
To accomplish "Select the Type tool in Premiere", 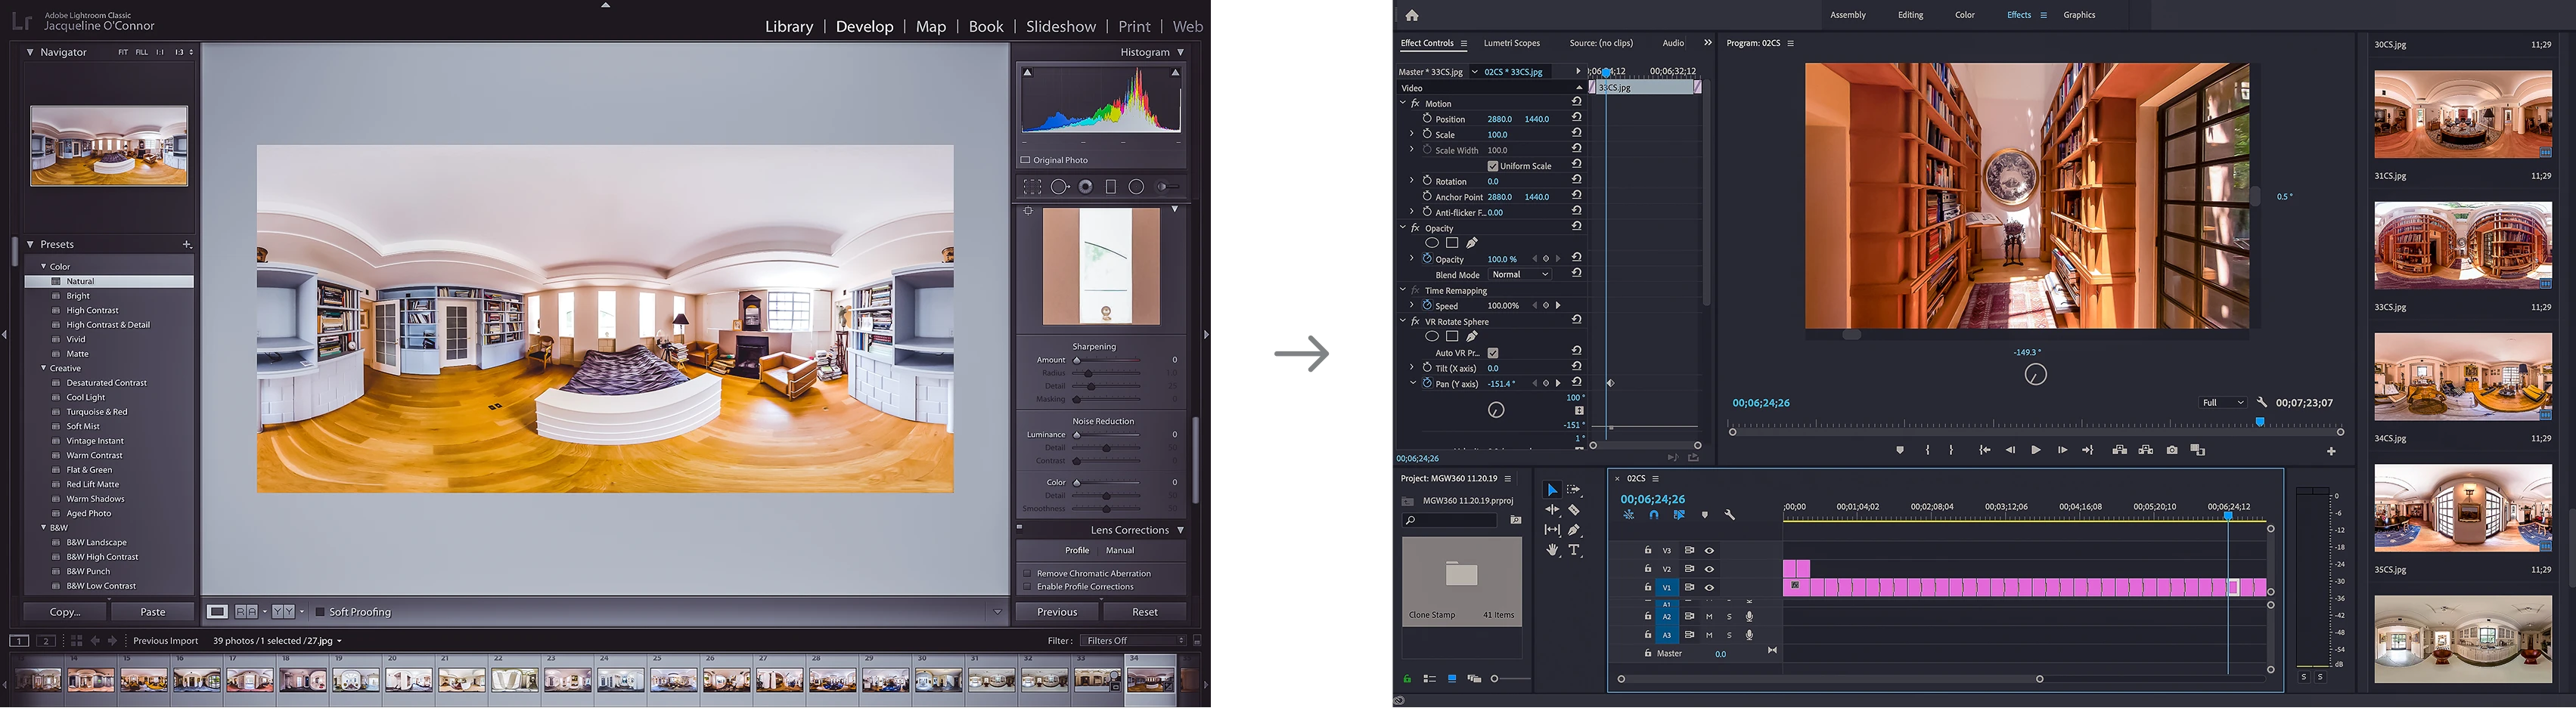I will (1574, 550).
